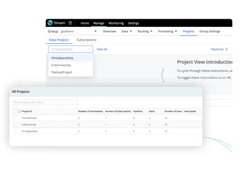Expand the goatfarm Group dropdown

79,31
